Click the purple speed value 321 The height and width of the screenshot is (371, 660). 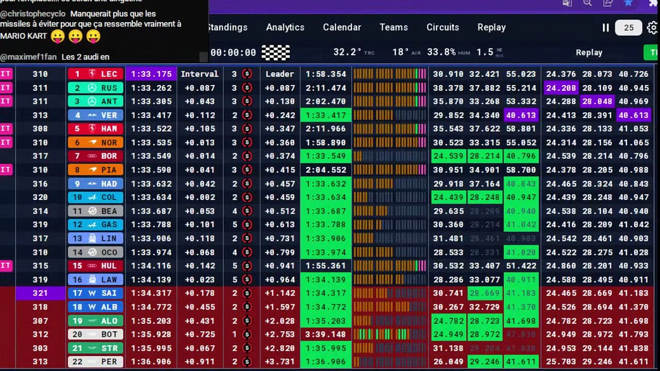pos(40,293)
